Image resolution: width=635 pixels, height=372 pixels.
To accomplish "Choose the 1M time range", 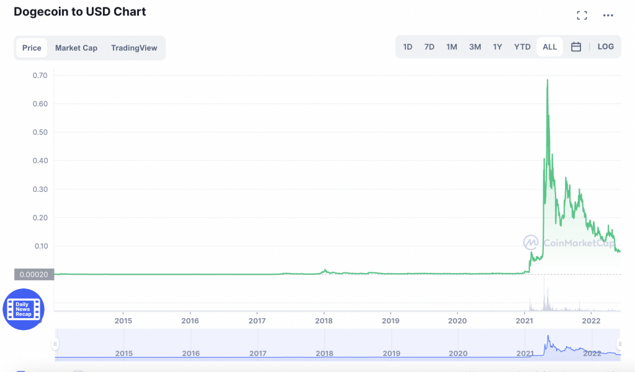I will tap(451, 47).
